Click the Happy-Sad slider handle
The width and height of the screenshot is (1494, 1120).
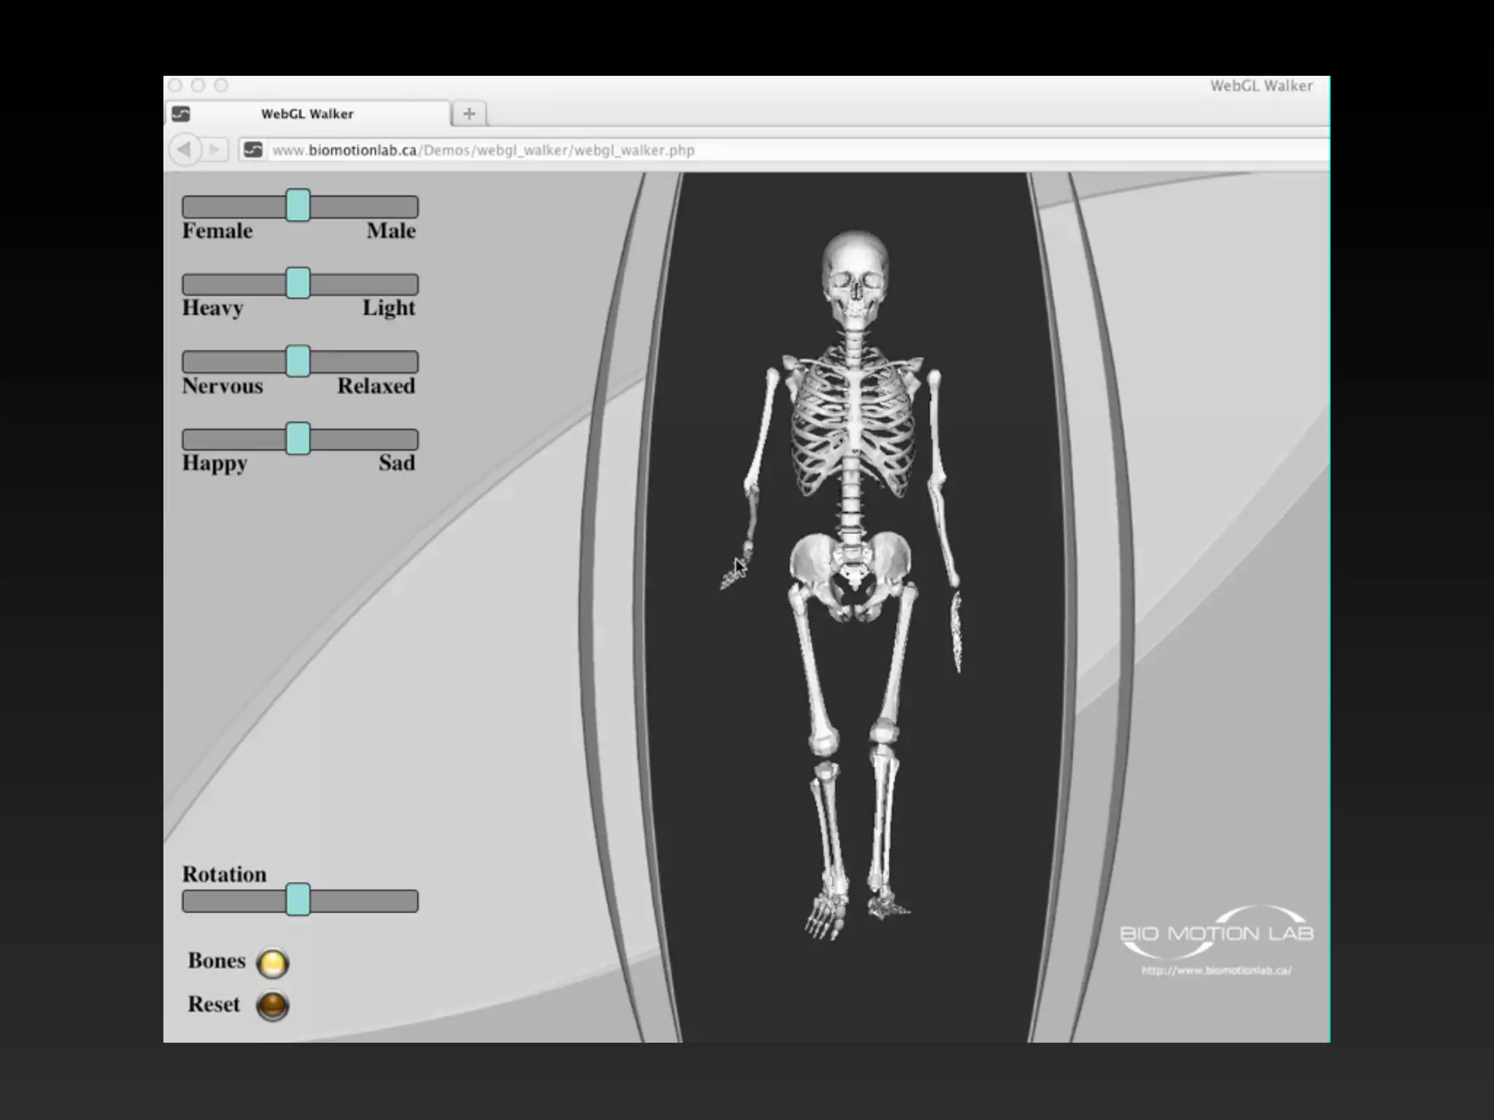(x=298, y=439)
